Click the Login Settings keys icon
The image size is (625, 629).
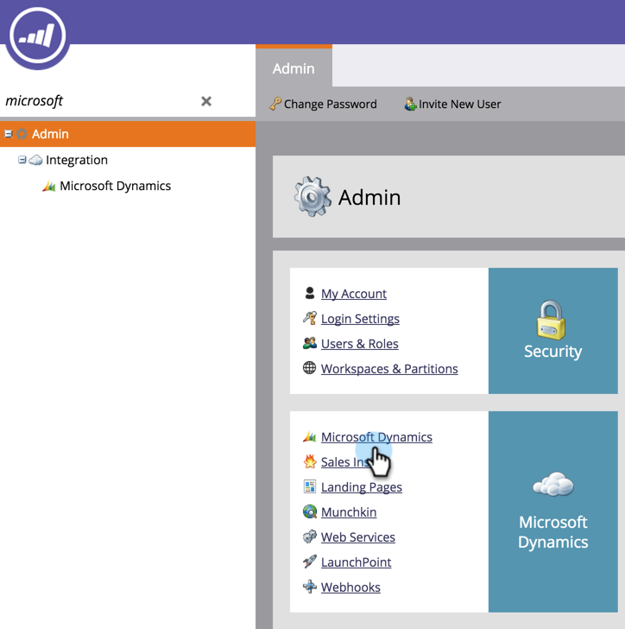310,318
